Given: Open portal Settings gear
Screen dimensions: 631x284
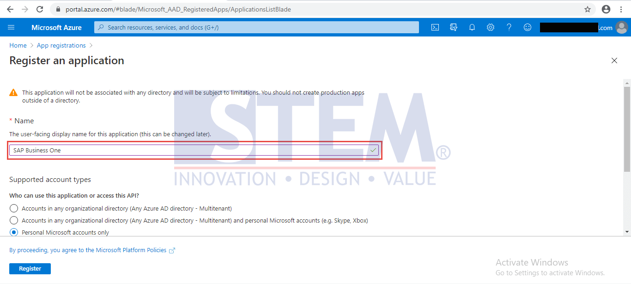Looking at the screenshot, I should pyautogui.click(x=491, y=27).
